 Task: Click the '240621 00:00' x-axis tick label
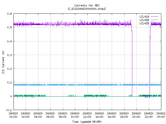click(x=161, y=115)
